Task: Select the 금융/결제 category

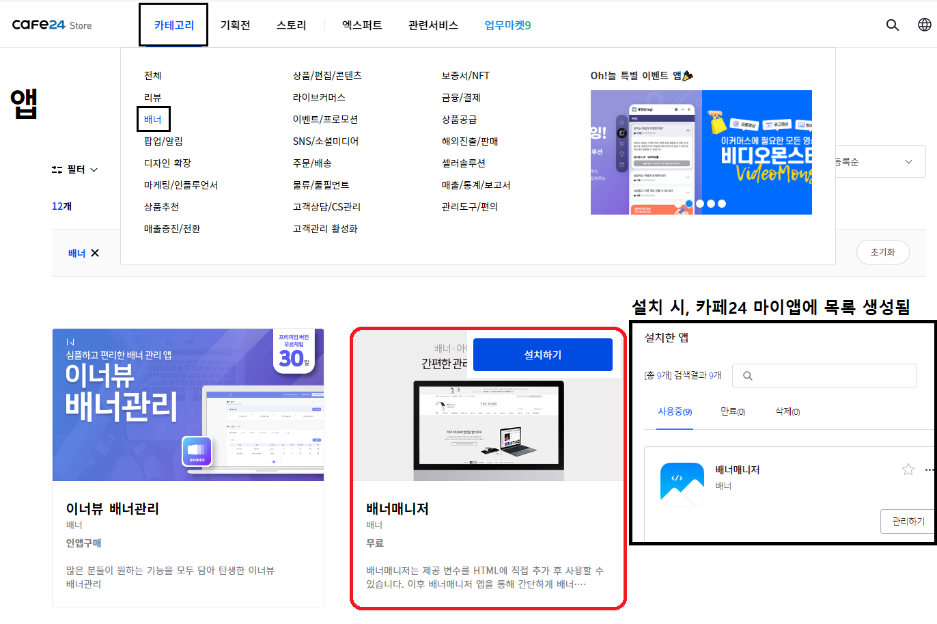Action: (461, 97)
